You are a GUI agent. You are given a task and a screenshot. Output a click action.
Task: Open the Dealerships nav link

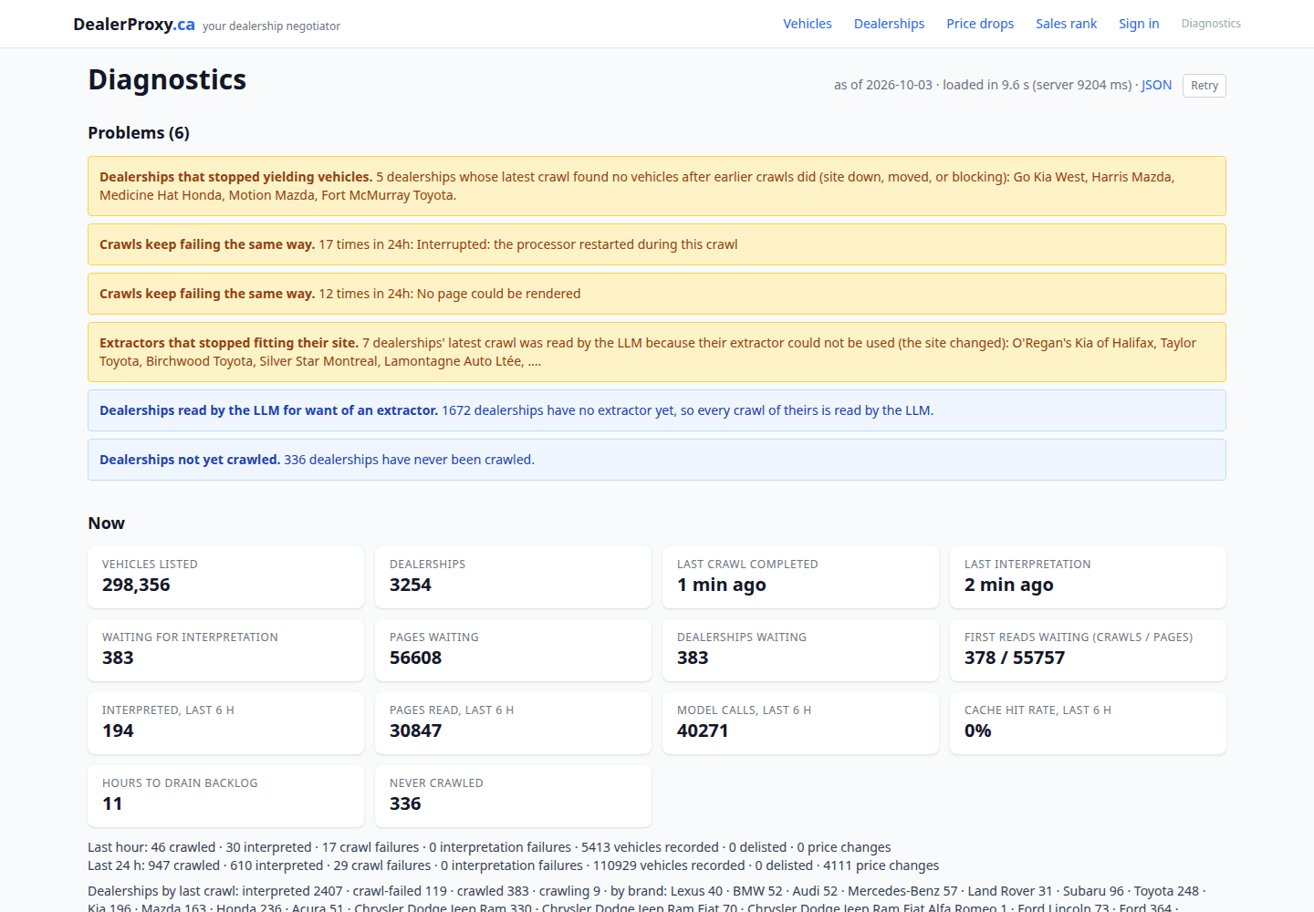(x=889, y=24)
